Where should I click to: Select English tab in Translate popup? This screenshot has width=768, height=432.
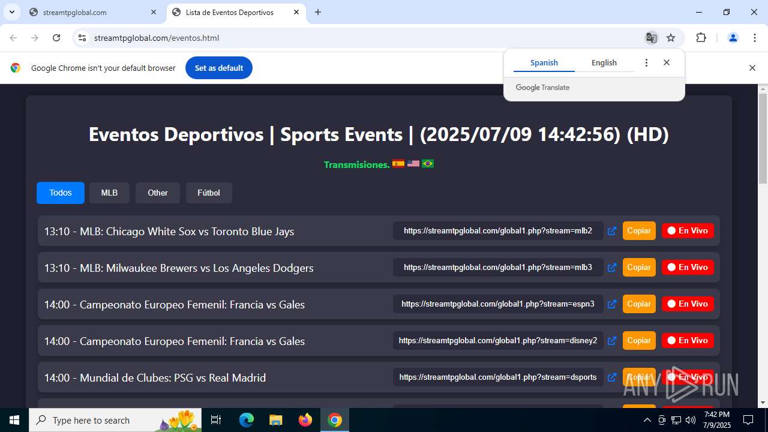[x=604, y=62]
